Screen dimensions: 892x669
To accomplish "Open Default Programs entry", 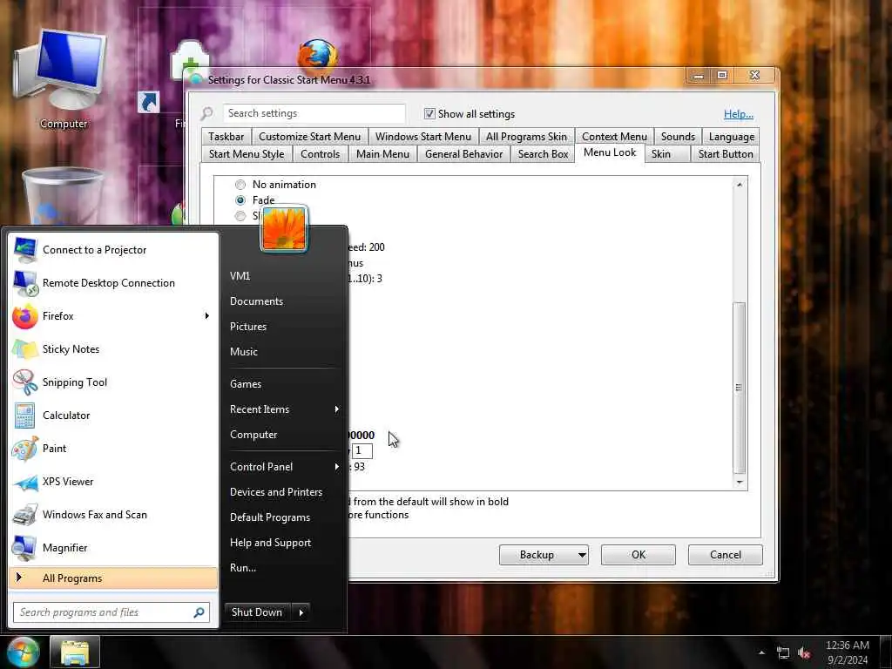I will (270, 517).
